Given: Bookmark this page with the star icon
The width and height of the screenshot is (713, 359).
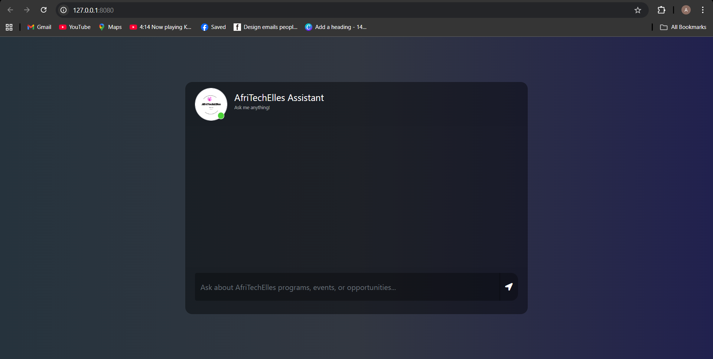Looking at the screenshot, I should tap(638, 10).
